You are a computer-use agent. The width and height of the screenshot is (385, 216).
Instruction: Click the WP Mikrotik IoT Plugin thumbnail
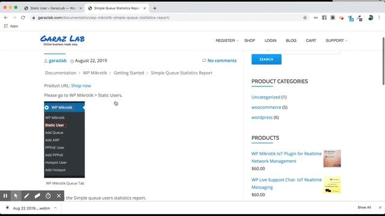332,158
